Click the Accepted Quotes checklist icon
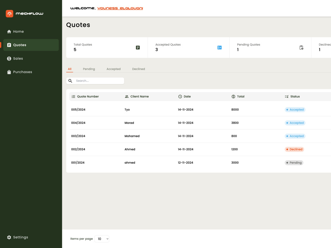This screenshot has height=248, width=331. coord(219,48)
